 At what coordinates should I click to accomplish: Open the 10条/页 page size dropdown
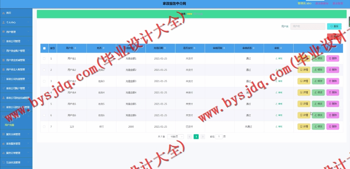point(175,137)
